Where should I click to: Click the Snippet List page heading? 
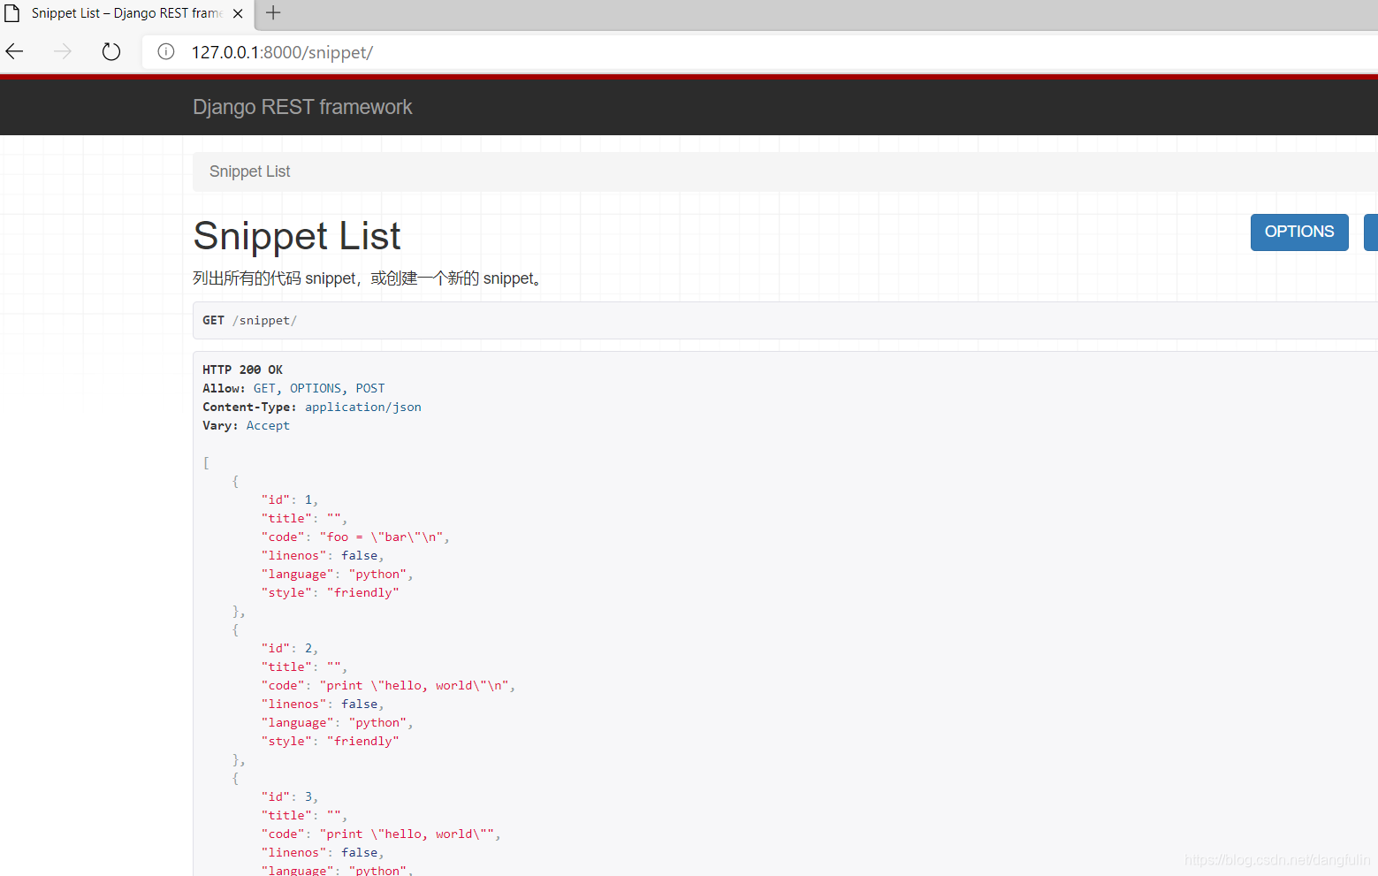point(297,236)
